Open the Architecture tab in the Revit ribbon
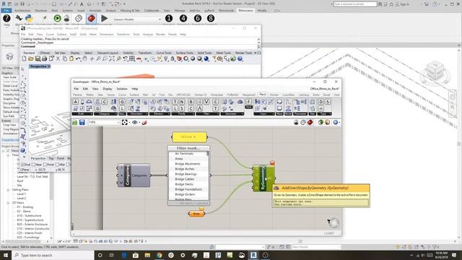The image size is (462, 260). click(22, 11)
